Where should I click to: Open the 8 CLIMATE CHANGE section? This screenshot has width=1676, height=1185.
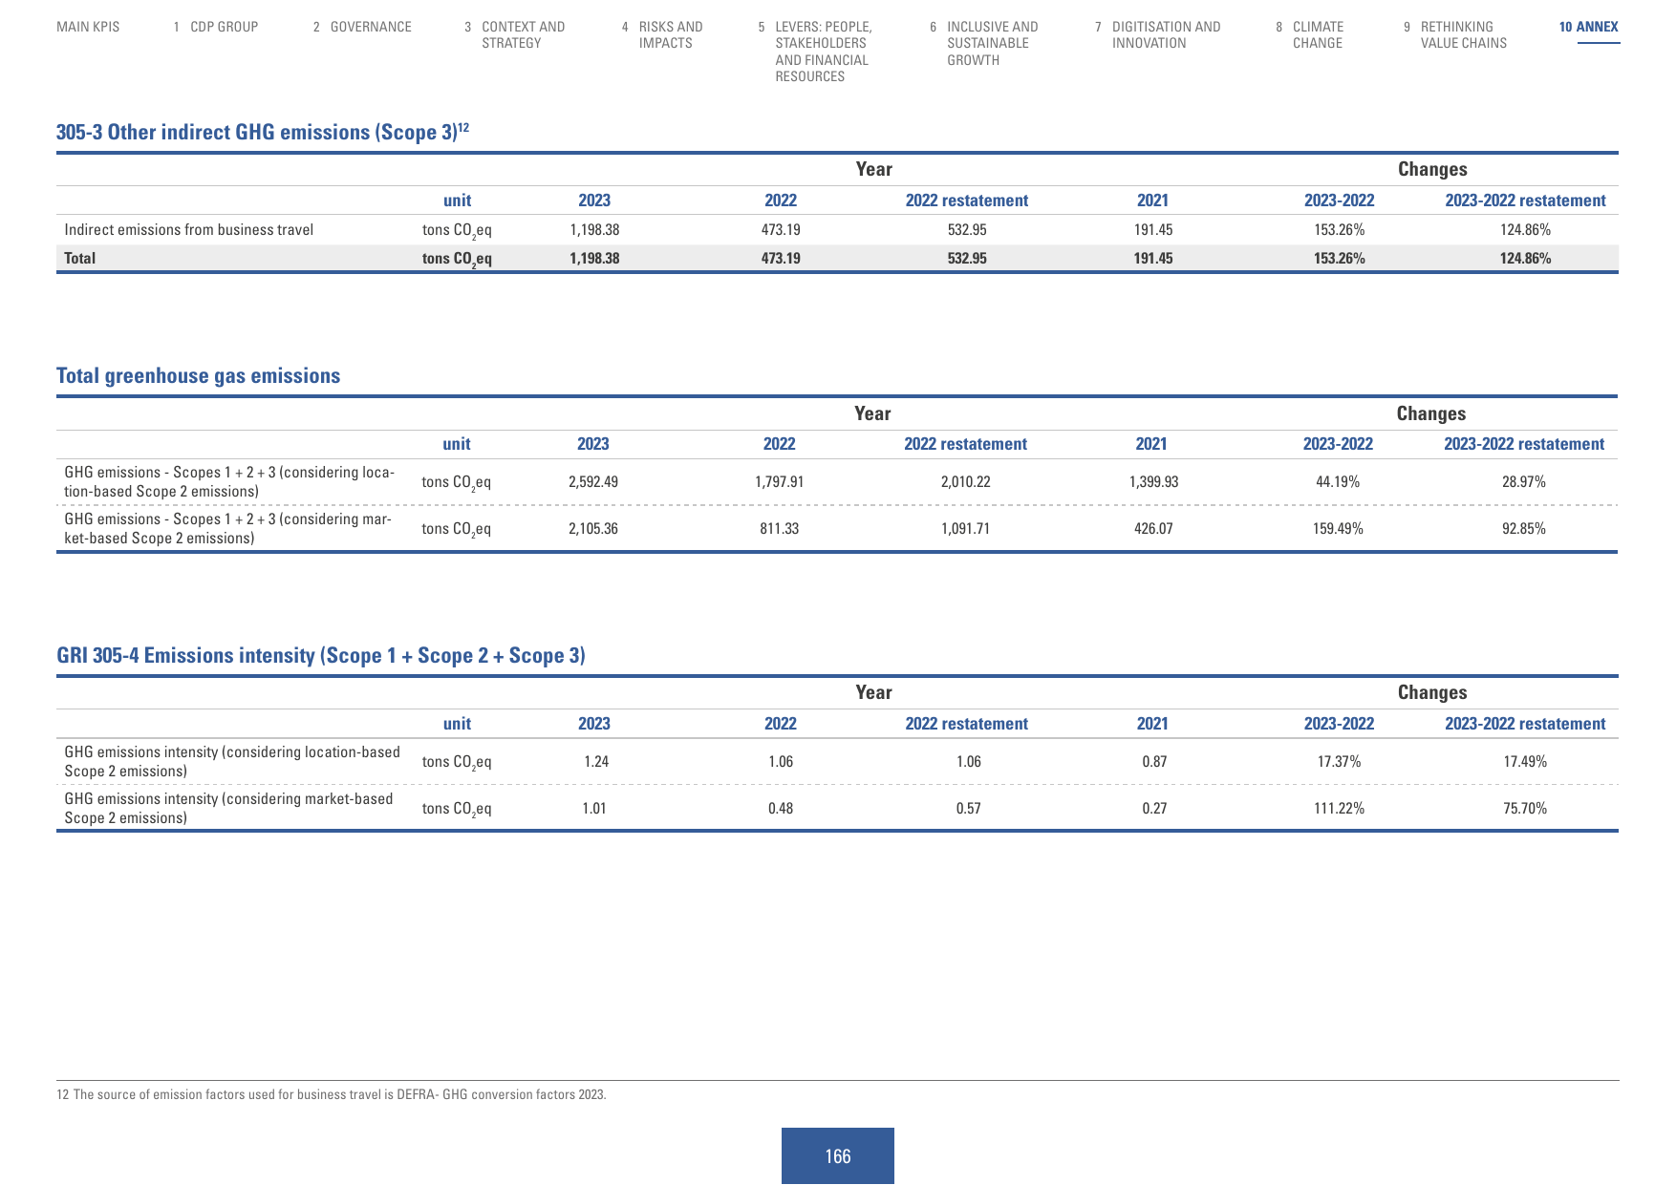[x=1310, y=35]
